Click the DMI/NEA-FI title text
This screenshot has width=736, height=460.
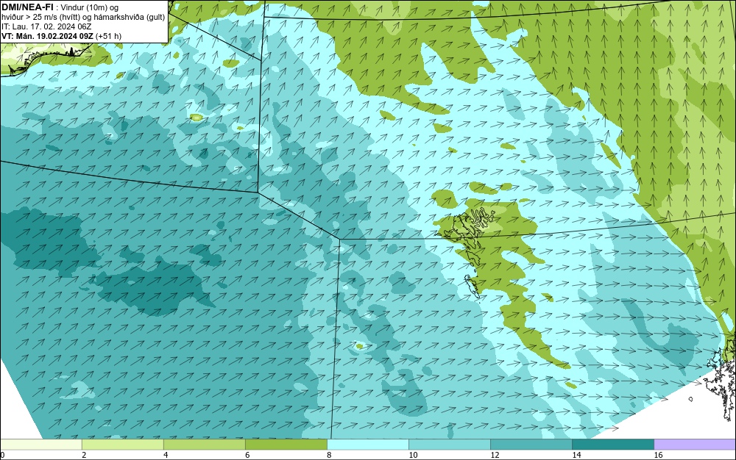click(27, 7)
